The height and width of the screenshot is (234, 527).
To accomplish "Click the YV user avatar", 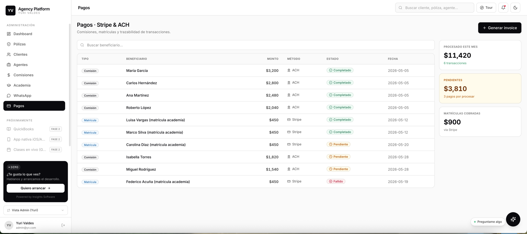I will tap(9, 225).
